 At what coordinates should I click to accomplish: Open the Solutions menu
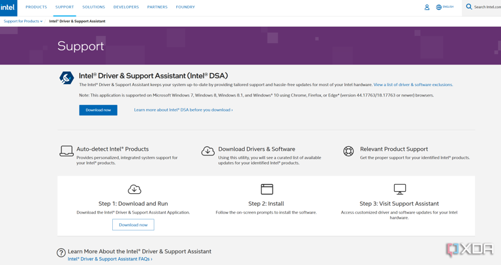click(x=94, y=7)
